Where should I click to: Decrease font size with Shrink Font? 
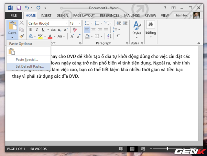(79, 36)
